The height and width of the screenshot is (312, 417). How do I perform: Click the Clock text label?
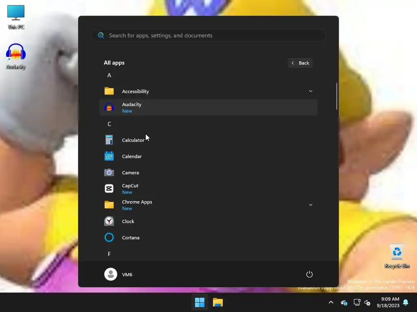[x=128, y=221]
